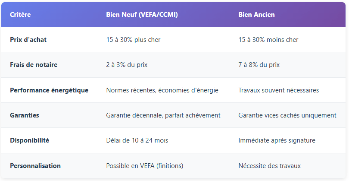Click 'Garantie vices cachés uniquement' cell
The width and height of the screenshot is (349, 181).
(x=287, y=115)
